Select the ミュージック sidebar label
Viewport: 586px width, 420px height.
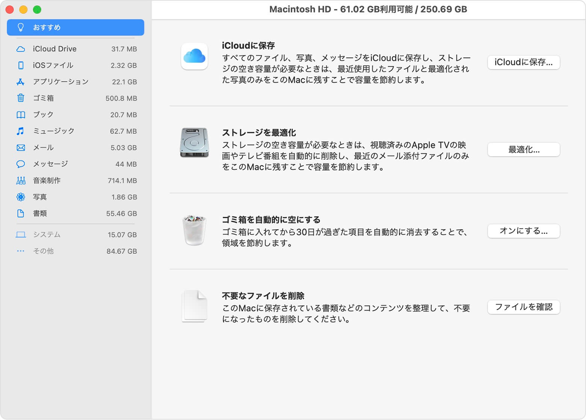[54, 131]
